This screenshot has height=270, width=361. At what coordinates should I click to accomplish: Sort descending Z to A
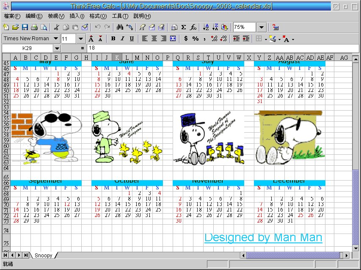click(x=215, y=27)
